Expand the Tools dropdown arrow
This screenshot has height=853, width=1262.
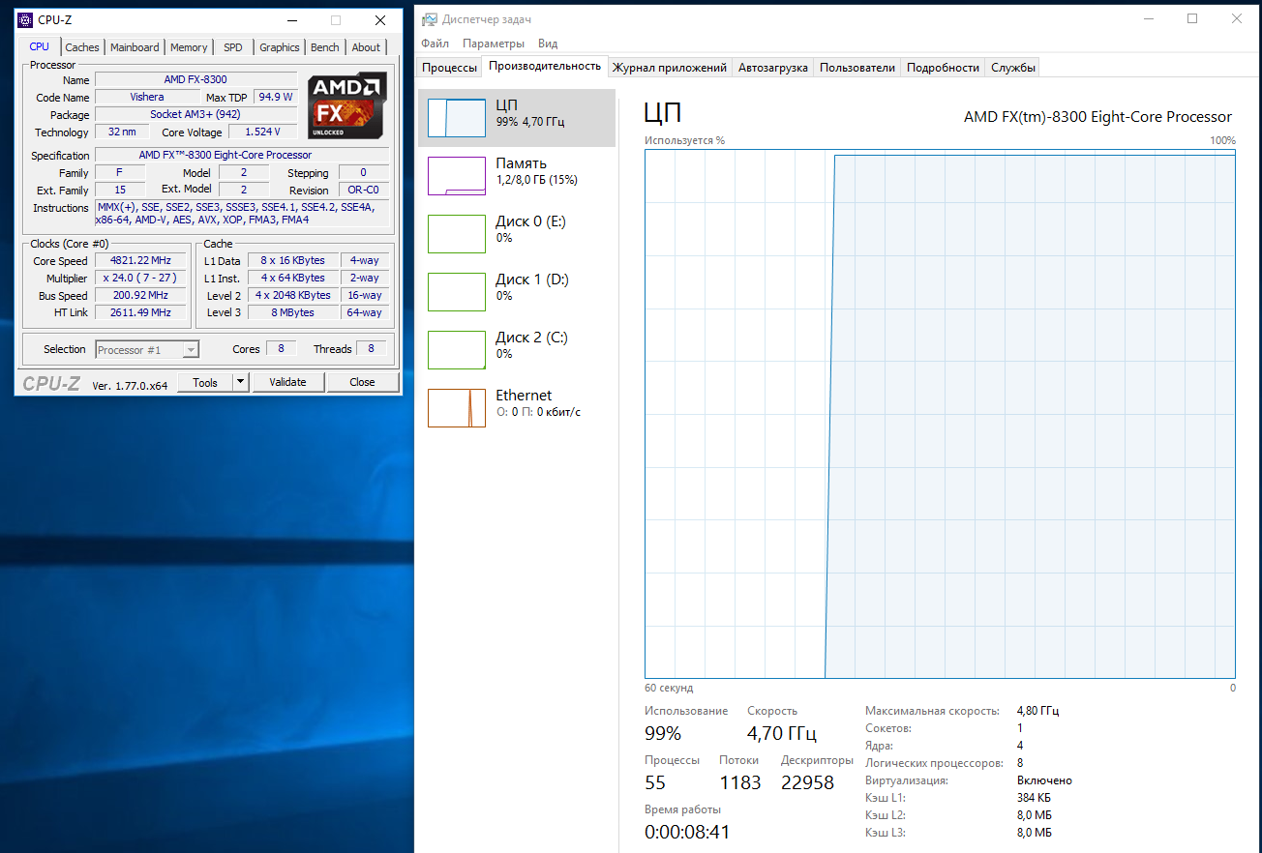241,382
